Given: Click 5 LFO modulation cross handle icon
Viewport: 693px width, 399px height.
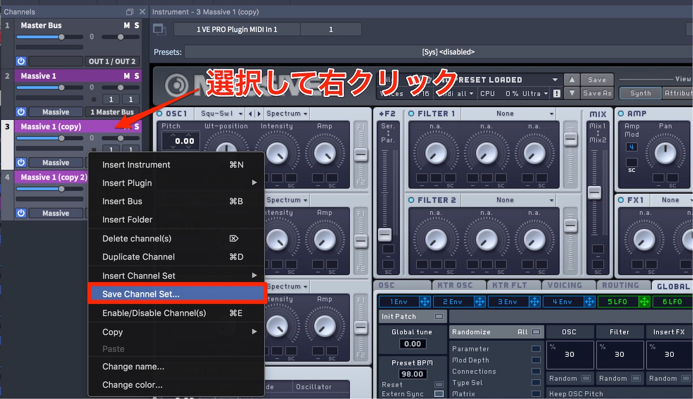Looking at the screenshot, I should (644, 302).
